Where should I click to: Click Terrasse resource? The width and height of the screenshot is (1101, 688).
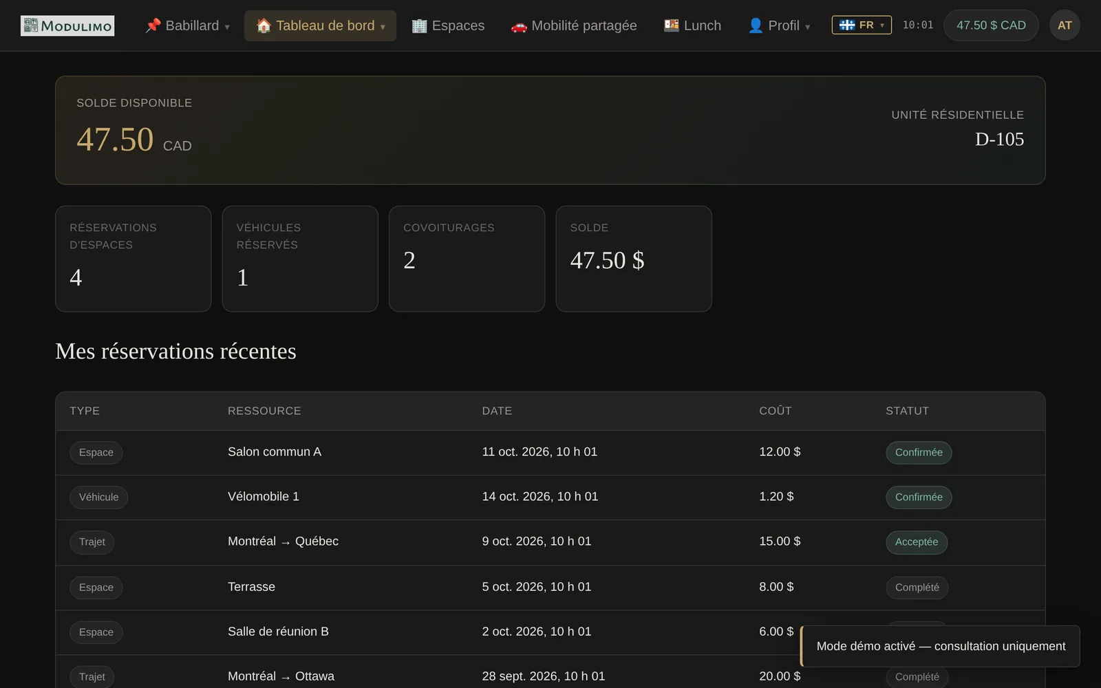tap(251, 587)
